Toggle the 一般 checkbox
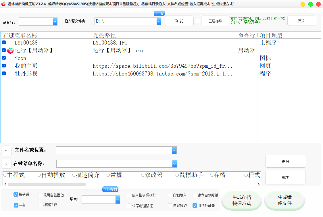The width and height of the screenshot is (323, 217). click(x=16, y=205)
